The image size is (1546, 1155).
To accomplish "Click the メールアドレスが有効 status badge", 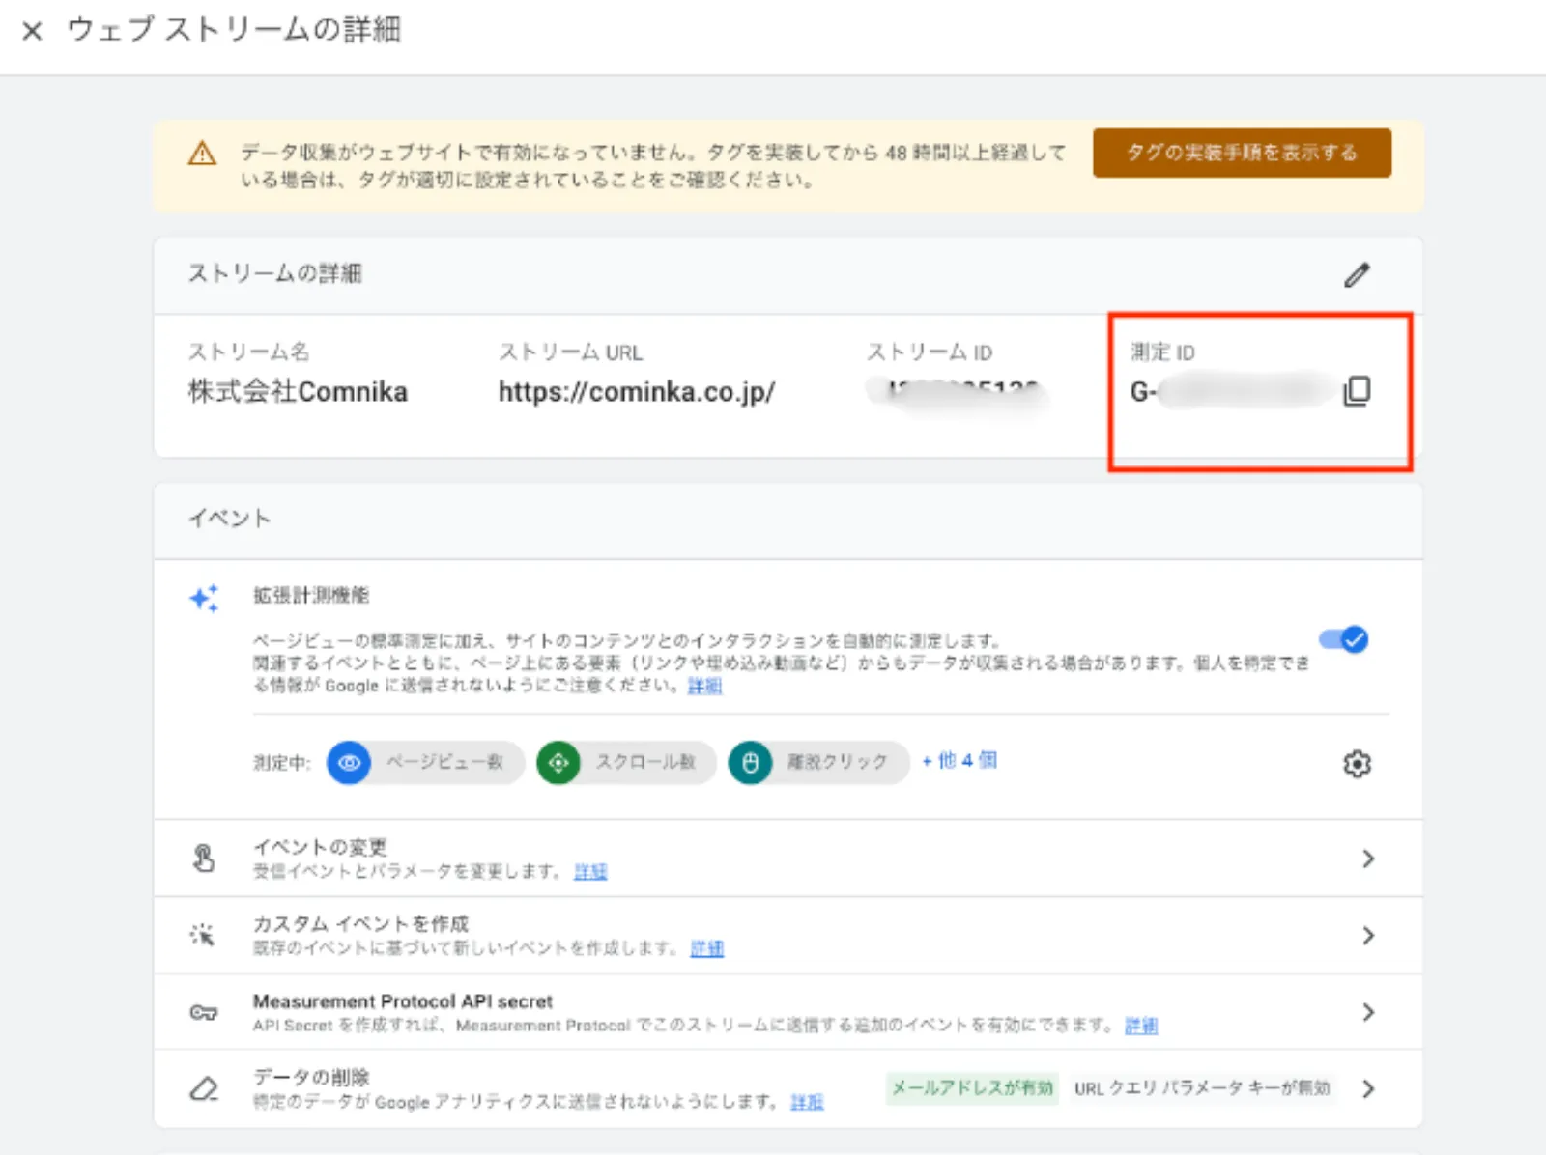I will 972,1088.
